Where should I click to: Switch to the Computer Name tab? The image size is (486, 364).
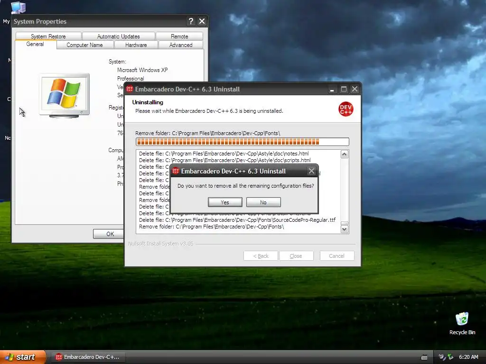84,45
